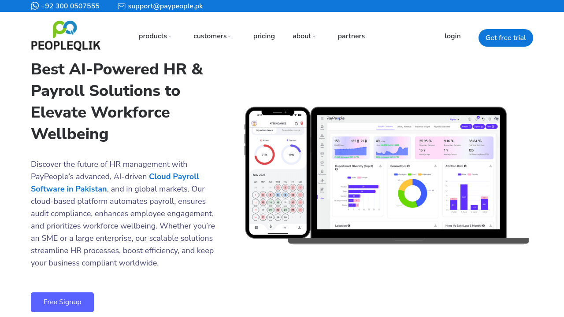
Task: Expand the customers dropdown menu
Action: point(212,36)
